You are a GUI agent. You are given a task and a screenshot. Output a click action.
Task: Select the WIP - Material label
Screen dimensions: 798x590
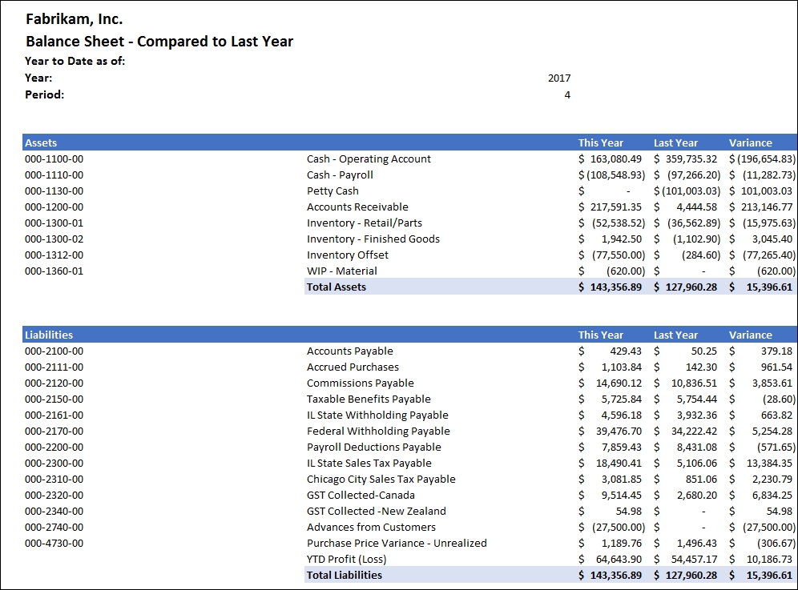click(x=341, y=271)
